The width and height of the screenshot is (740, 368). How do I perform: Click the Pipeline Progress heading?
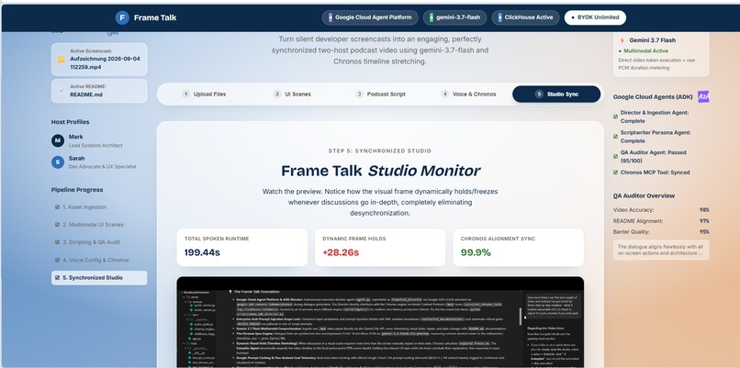[x=77, y=190]
